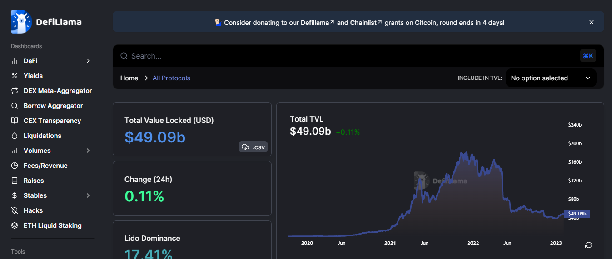The height and width of the screenshot is (259, 612).
Task: Click the Tools section heading
Action: 18,252
